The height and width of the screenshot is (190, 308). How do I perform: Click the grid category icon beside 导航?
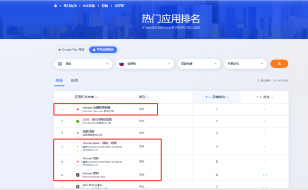[60, 64]
